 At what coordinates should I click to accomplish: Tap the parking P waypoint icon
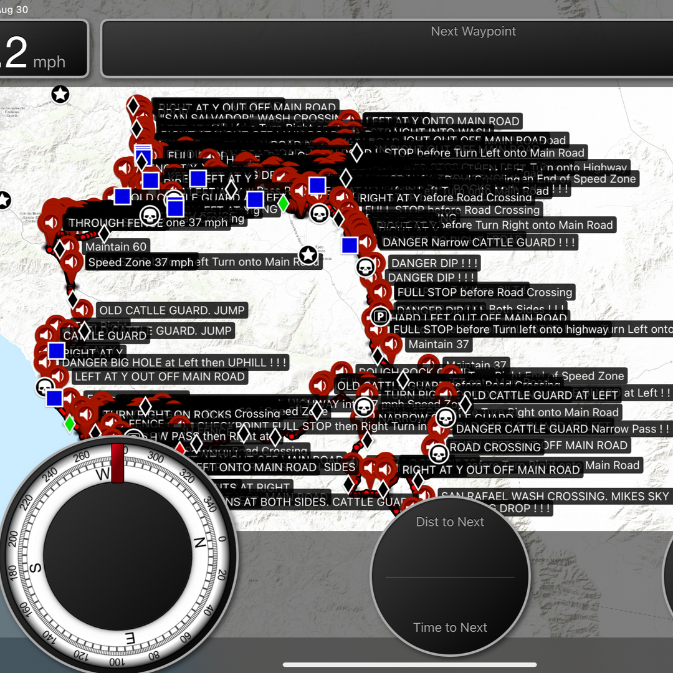(379, 317)
